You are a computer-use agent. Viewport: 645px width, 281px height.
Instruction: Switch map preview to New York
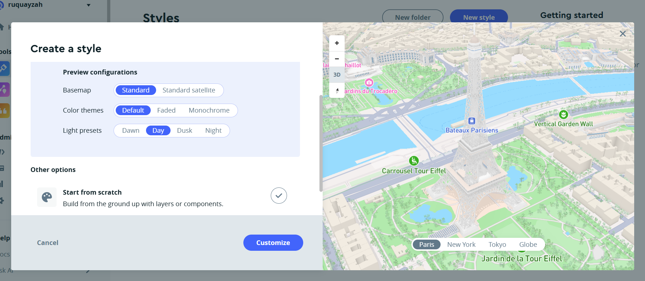pos(461,245)
